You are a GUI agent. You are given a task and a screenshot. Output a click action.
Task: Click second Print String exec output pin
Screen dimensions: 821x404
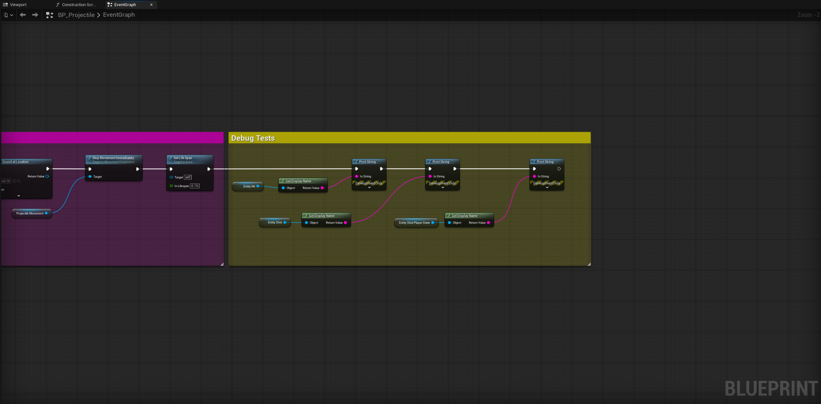(455, 169)
